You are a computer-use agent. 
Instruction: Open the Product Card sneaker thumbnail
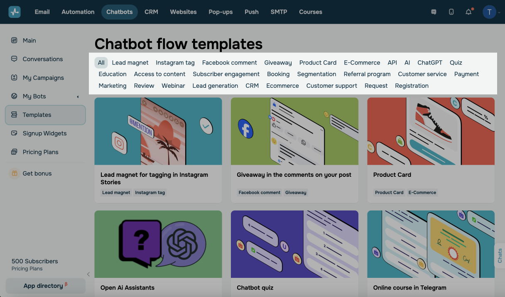[x=431, y=131]
